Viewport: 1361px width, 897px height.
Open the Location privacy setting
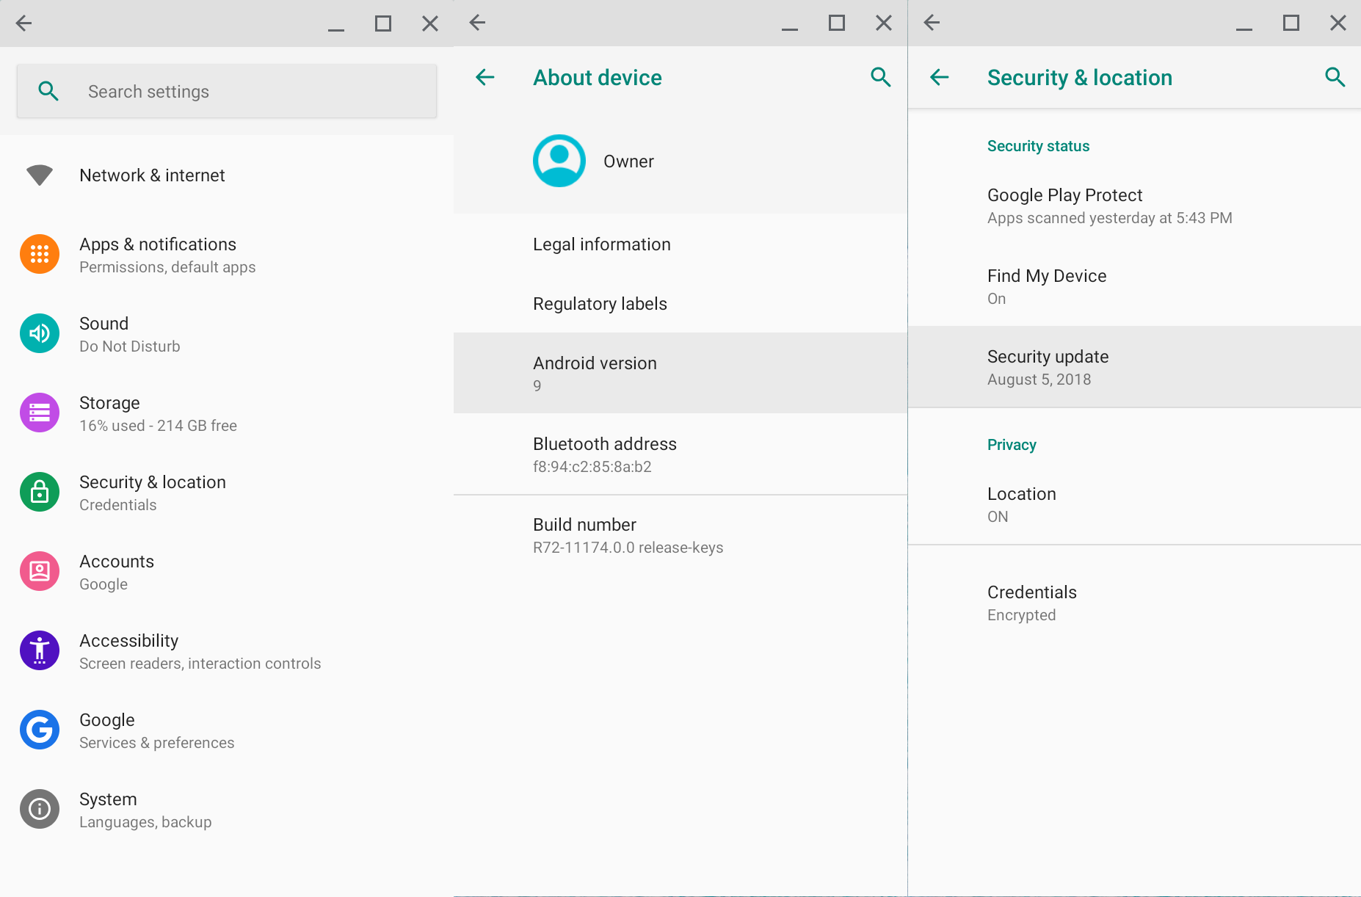pyautogui.click(x=1021, y=504)
